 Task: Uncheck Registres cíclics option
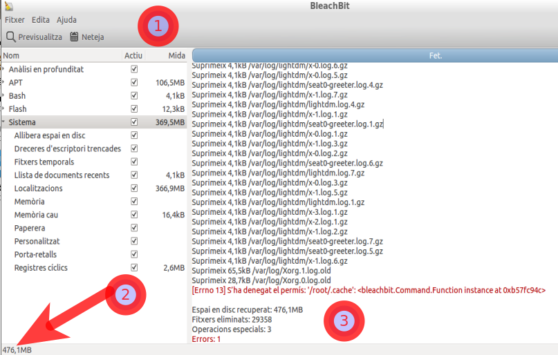point(134,267)
